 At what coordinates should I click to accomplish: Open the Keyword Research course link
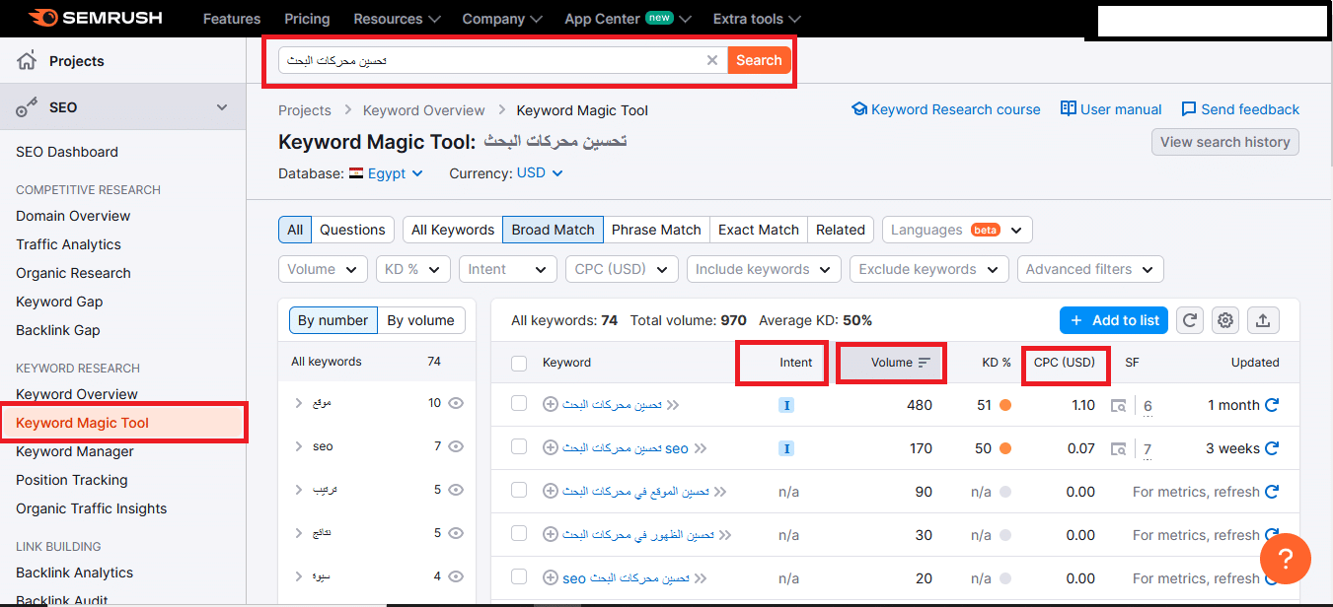(x=945, y=109)
